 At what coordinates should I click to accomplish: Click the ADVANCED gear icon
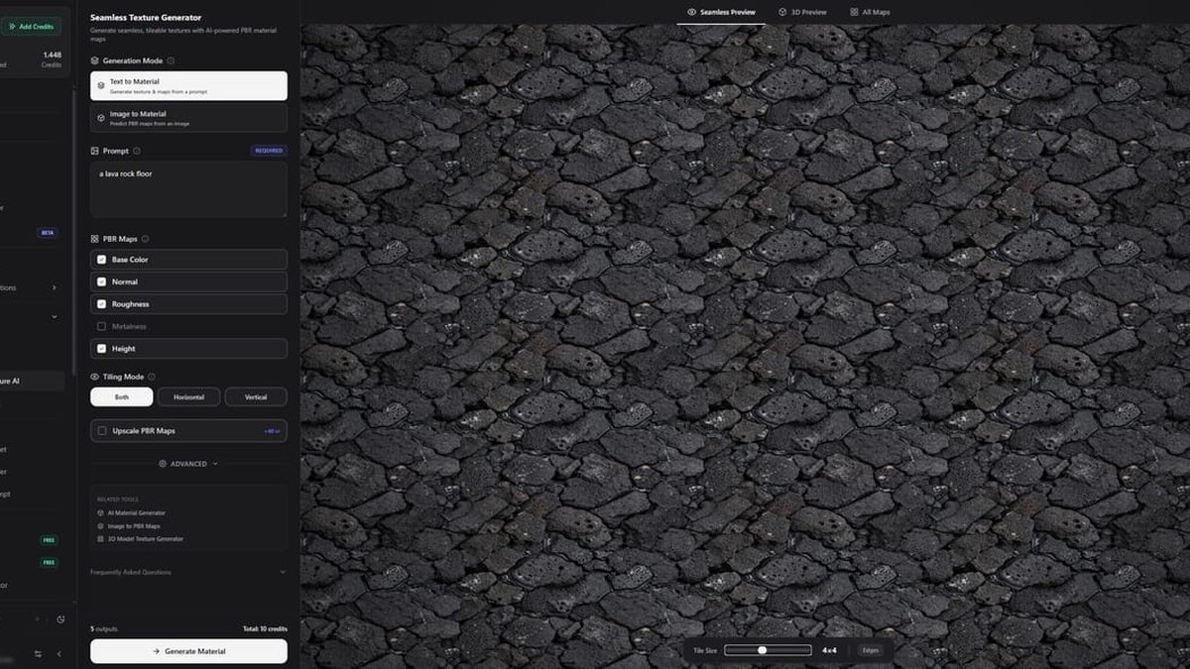tap(163, 464)
